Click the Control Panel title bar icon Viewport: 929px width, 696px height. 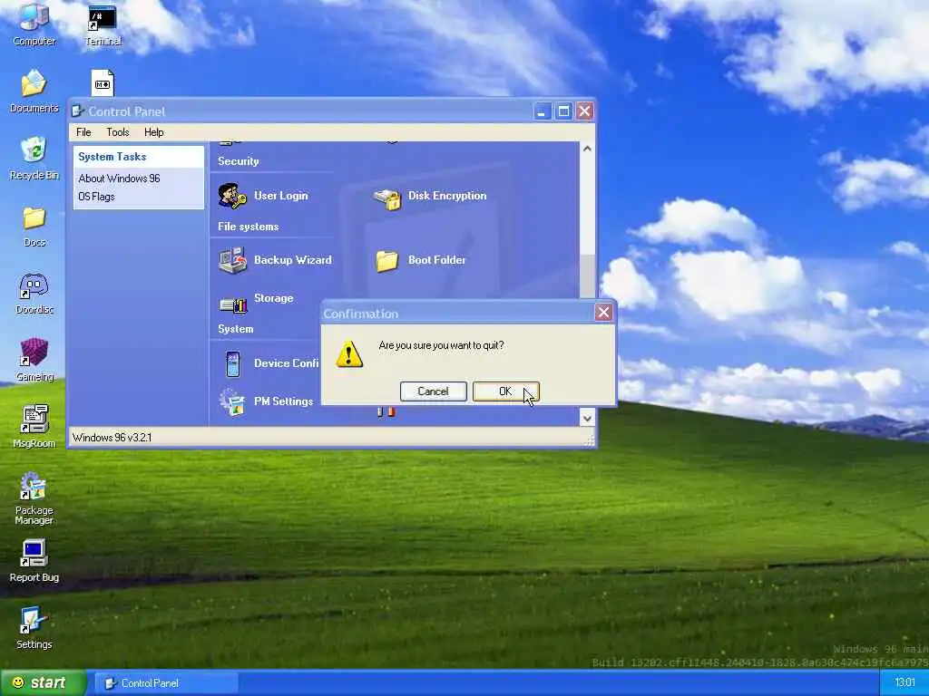(x=77, y=111)
